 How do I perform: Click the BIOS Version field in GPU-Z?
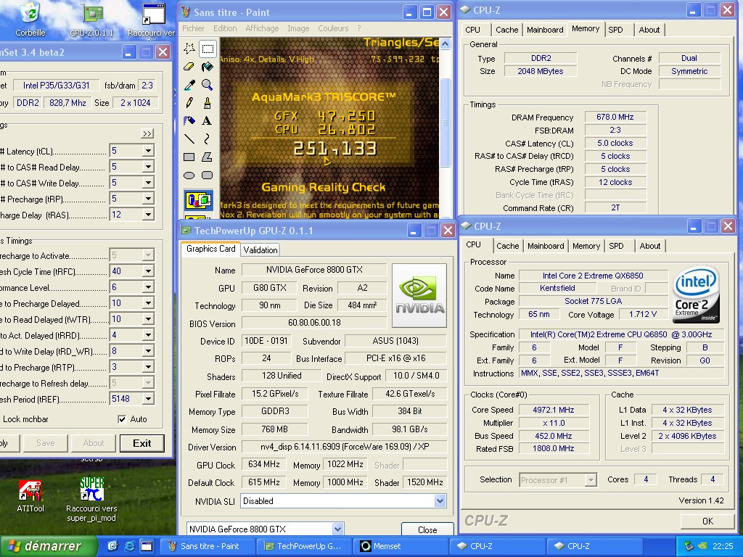coord(314,323)
